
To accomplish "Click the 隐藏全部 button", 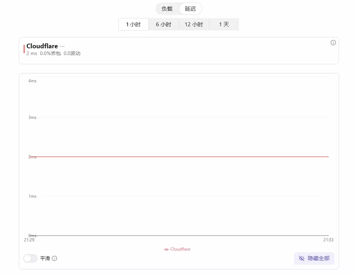I will tap(314, 258).
